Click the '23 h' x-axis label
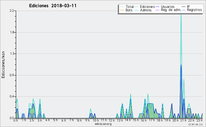The height and width of the screenshot is (127, 206). point(199,120)
